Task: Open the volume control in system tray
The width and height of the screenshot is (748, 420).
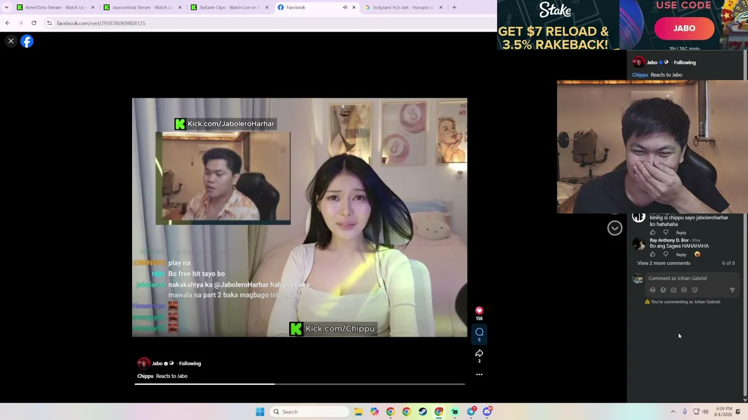Action: (x=705, y=412)
